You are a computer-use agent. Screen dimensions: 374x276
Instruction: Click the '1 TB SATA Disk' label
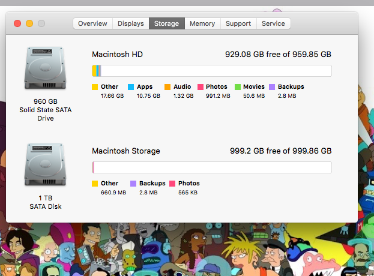click(x=45, y=202)
